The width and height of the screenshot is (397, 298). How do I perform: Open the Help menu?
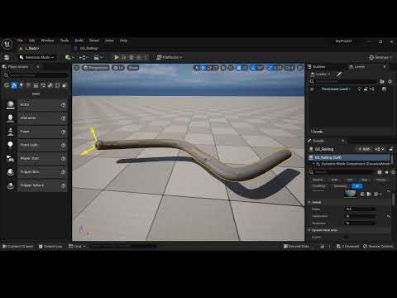click(123, 41)
